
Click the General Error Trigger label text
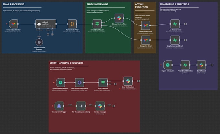[59, 112]
